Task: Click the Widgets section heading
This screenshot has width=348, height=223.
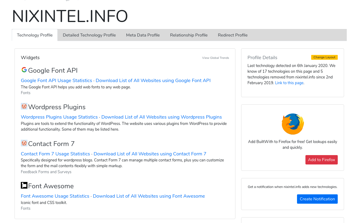Action: [30, 58]
